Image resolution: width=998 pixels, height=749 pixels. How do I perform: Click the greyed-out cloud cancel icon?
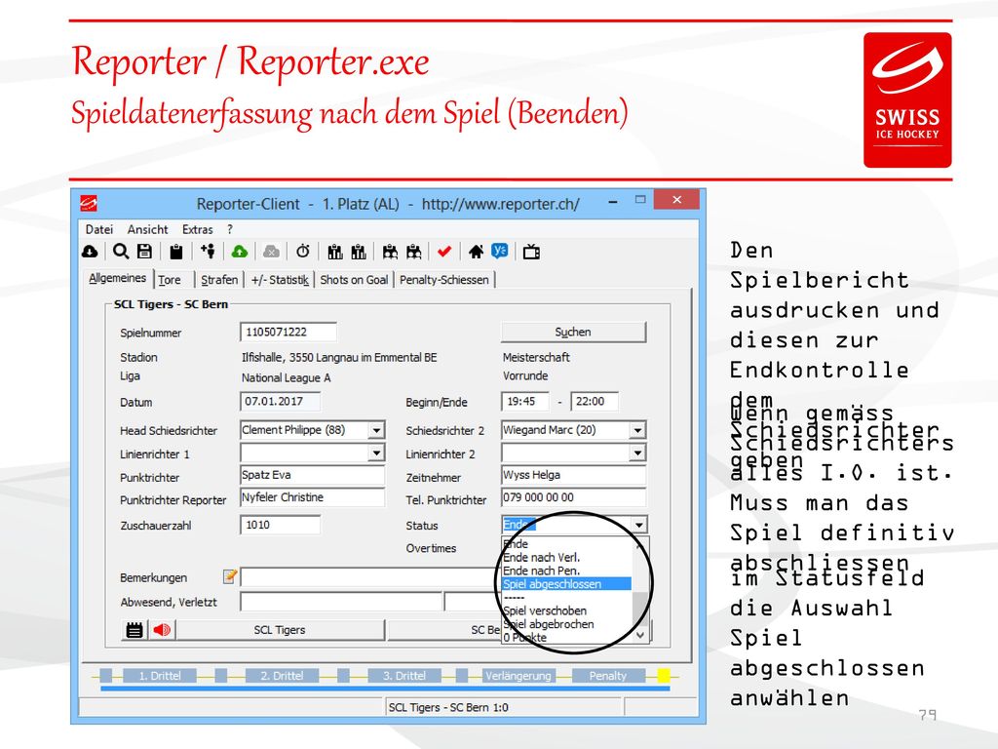click(x=271, y=253)
